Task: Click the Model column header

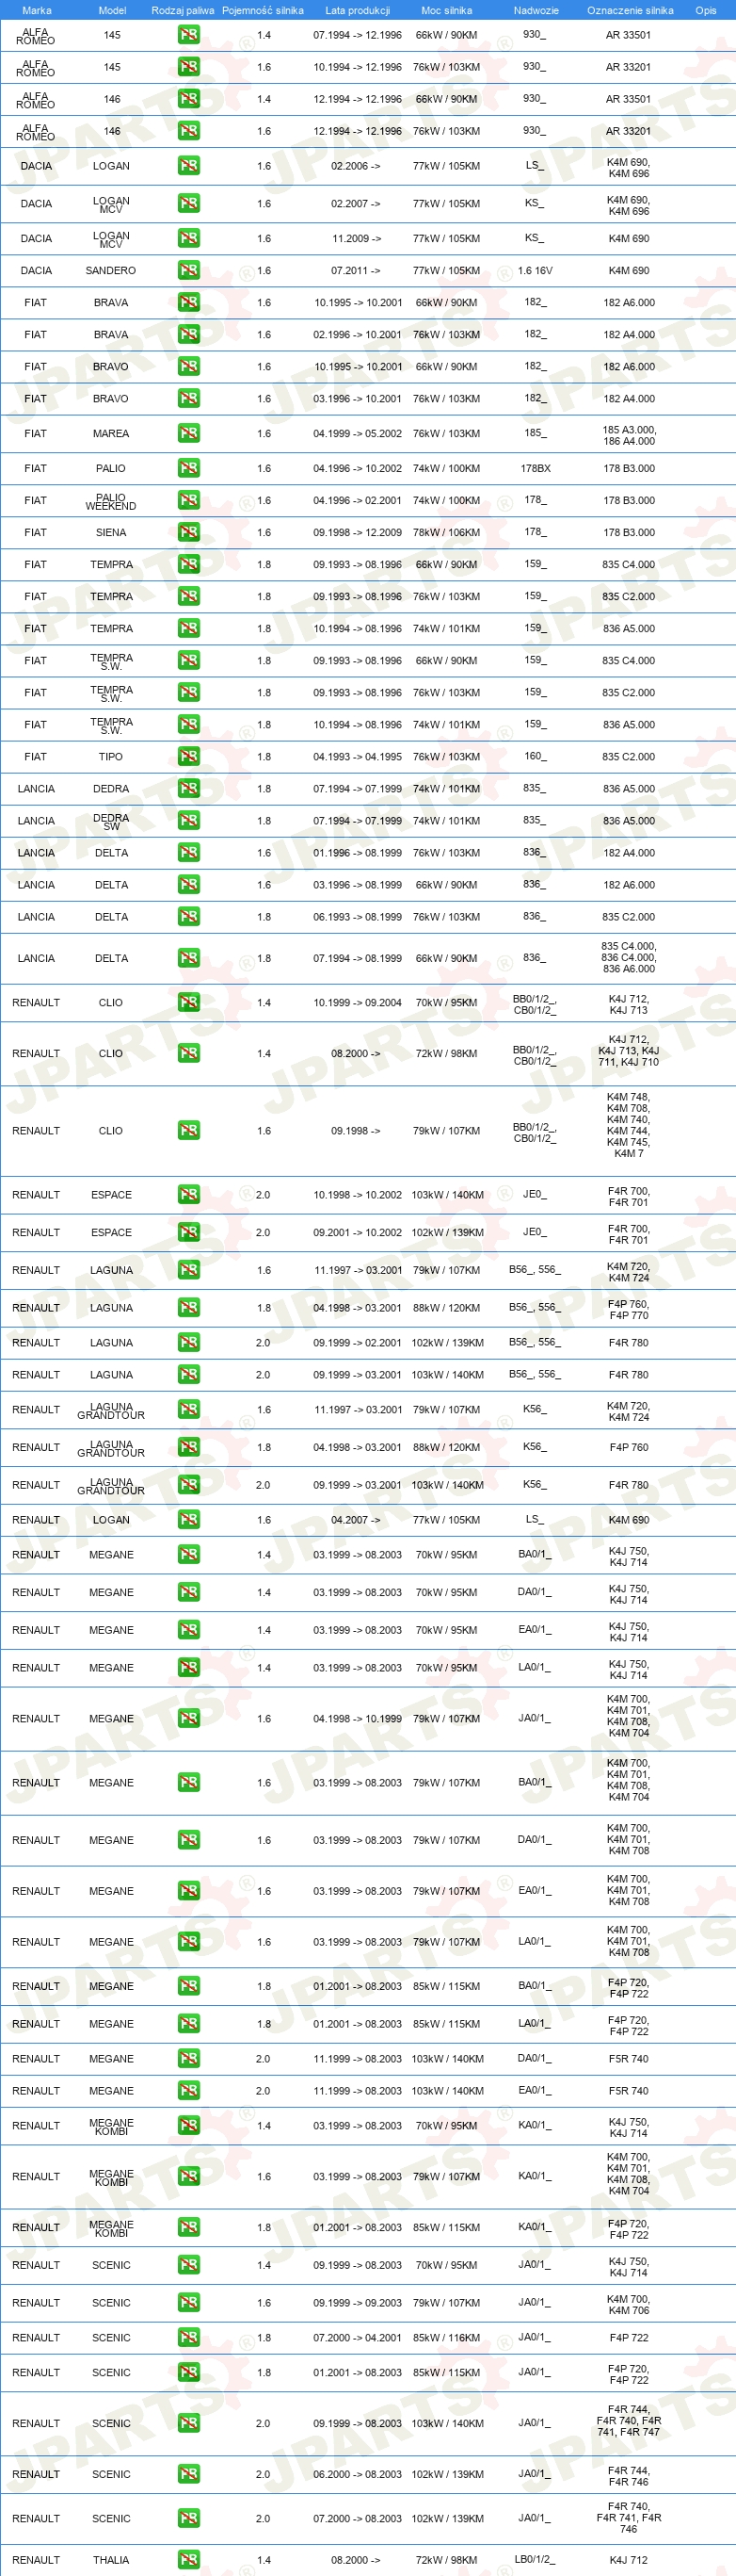Action: 112,10
